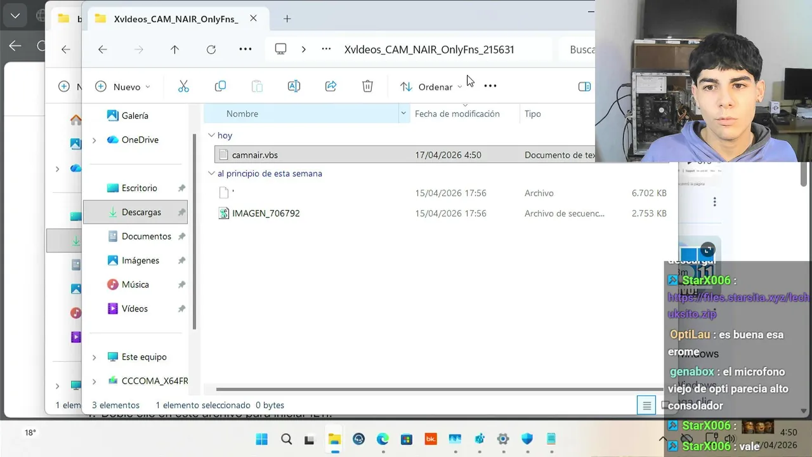Click breadcrumb chevron after the monitor icon

pyautogui.click(x=303, y=49)
